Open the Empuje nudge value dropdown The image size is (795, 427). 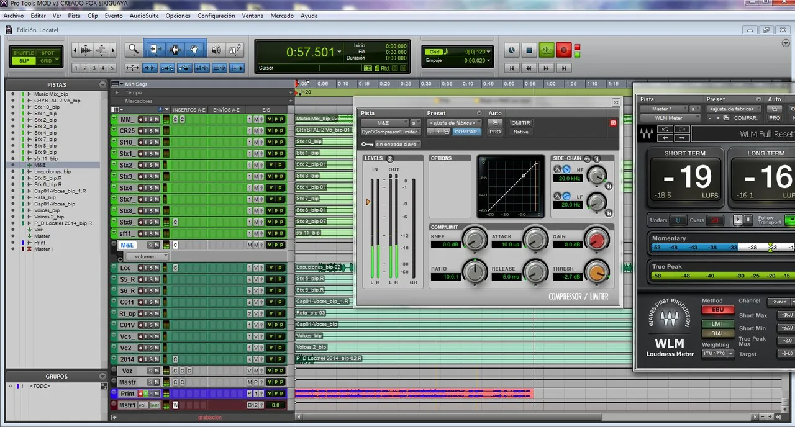click(488, 61)
